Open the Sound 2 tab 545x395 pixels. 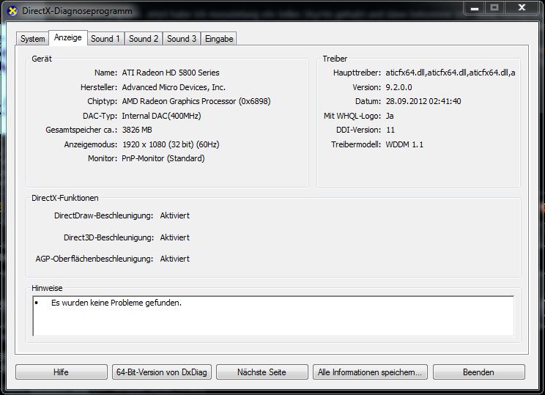144,39
